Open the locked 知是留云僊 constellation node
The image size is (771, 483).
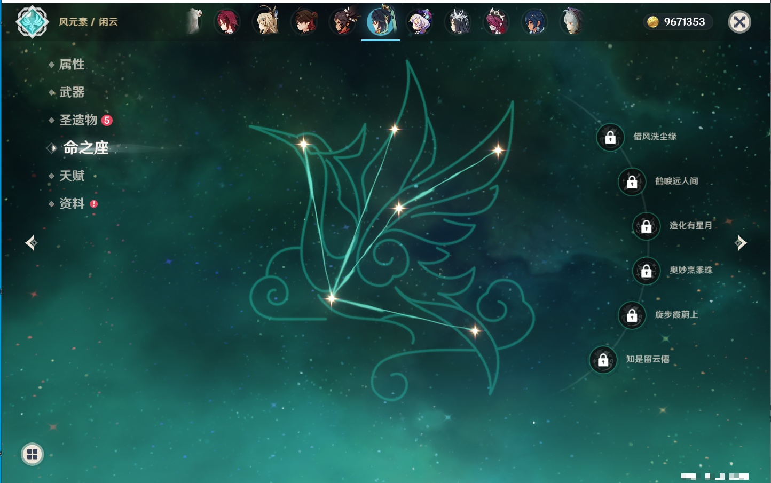(x=603, y=360)
